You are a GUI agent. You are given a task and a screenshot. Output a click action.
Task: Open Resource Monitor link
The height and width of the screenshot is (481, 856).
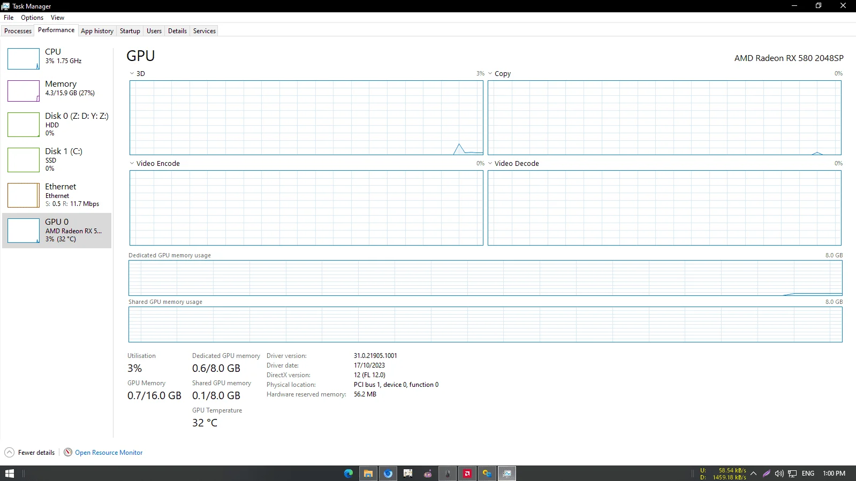point(109,453)
